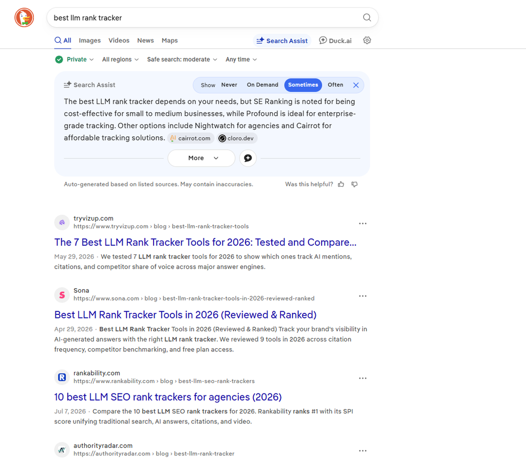Viewport: 526px width, 459px height.
Task: Click the tryvizup.com favicon
Action: tap(62, 223)
